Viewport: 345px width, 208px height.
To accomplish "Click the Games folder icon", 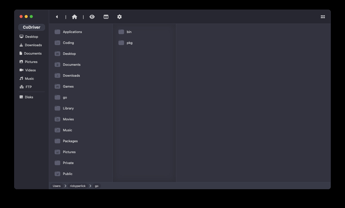I will [57, 86].
